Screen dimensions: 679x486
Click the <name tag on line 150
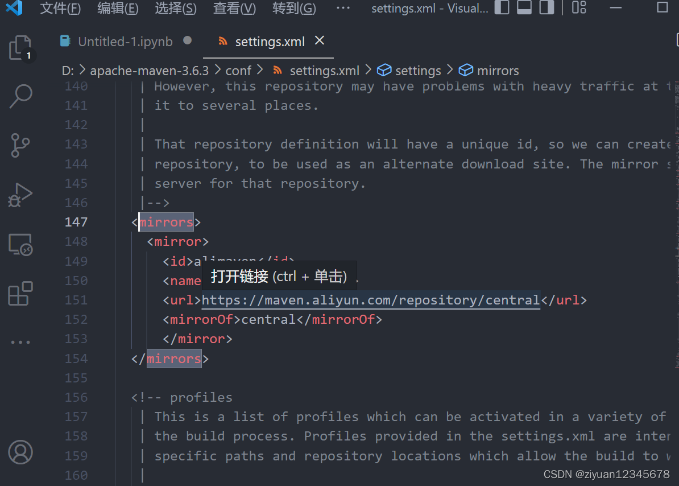182,281
